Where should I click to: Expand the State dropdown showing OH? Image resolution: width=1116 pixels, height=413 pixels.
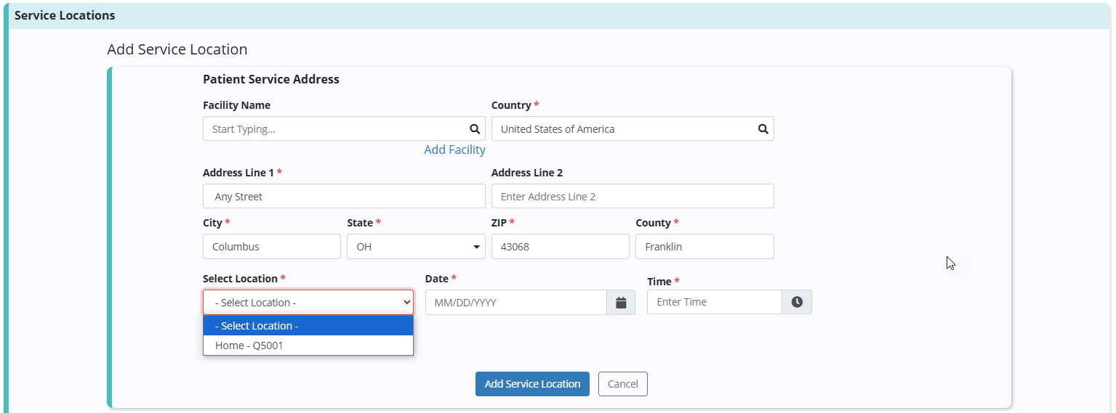coord(416,247)
